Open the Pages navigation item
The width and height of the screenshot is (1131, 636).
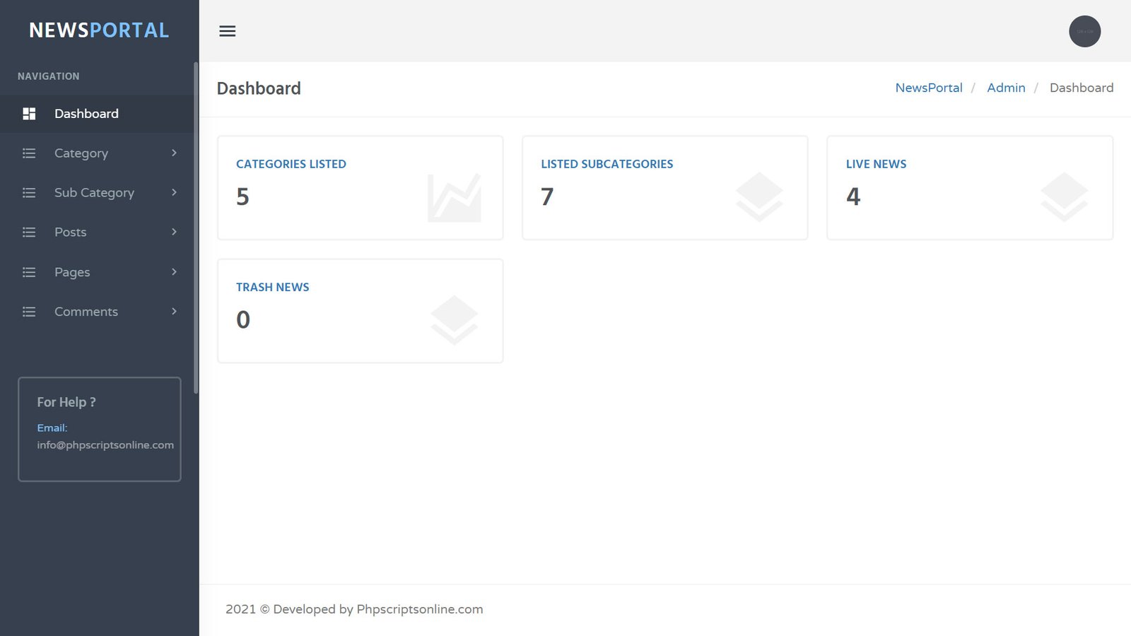[x=72, y=272]
